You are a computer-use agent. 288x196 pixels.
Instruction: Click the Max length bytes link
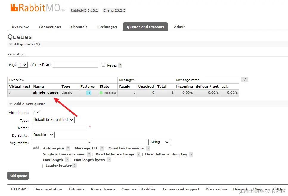89,160
